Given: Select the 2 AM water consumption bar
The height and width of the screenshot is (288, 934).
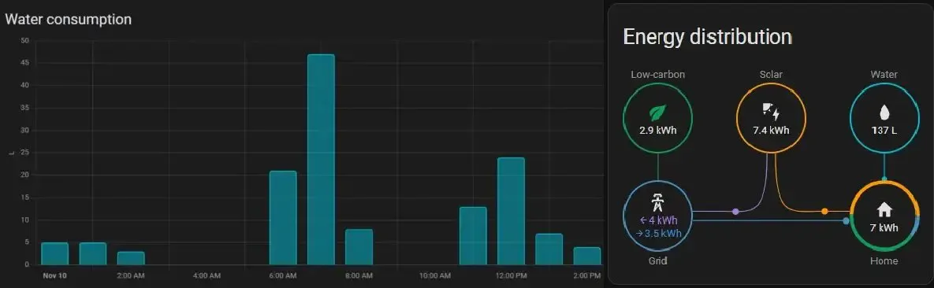Looking at the screenshot, I should coord(131,258).
